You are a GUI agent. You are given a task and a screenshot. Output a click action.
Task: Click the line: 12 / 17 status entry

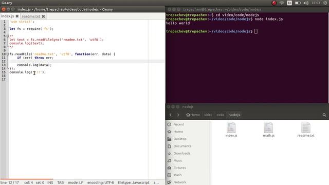[10, 182]
